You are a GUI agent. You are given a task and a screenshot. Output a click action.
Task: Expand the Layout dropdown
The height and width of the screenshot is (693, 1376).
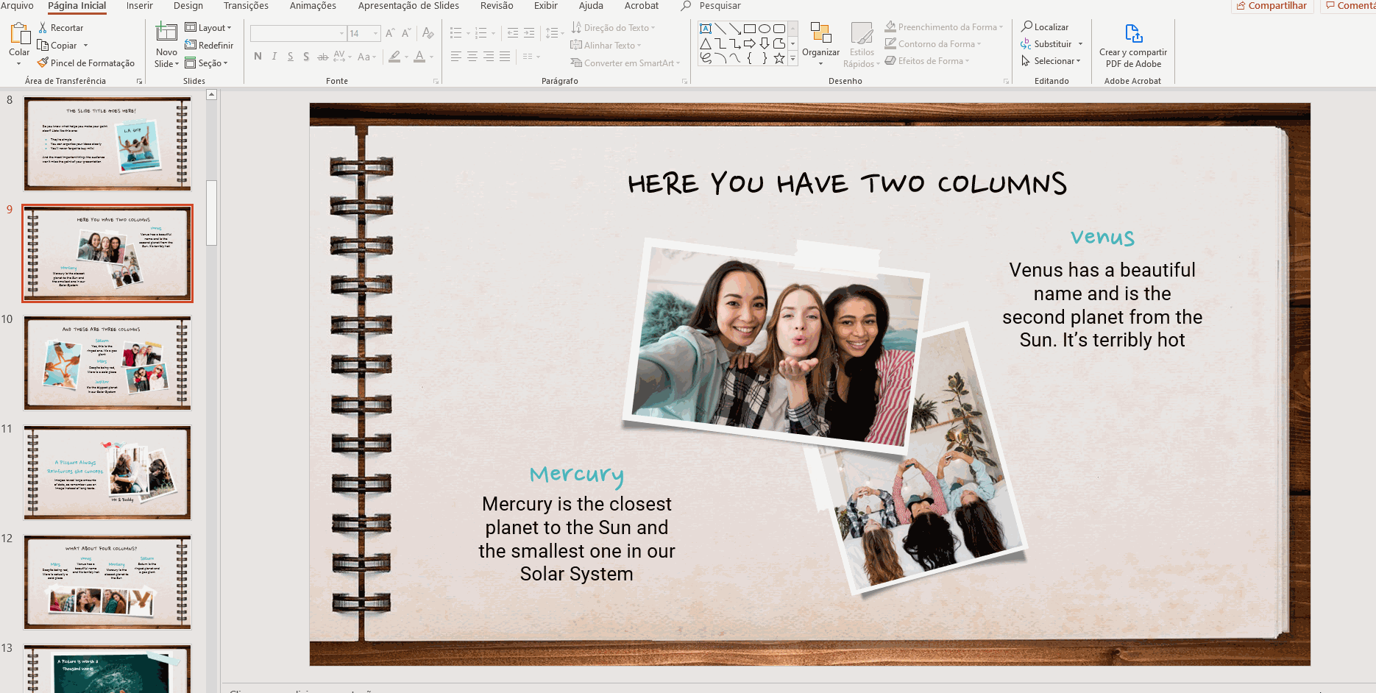click(x=208, y=28)
